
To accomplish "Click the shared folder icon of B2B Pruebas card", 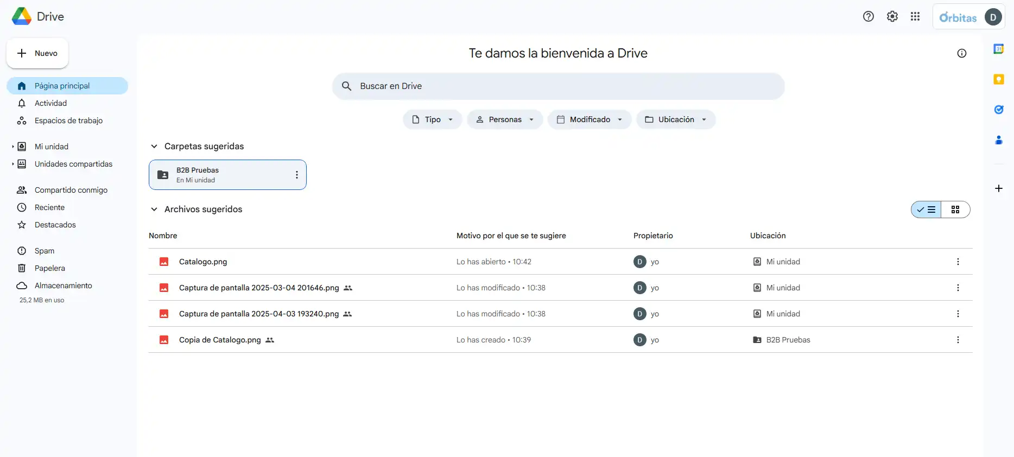I will click(x=163, y=175).
